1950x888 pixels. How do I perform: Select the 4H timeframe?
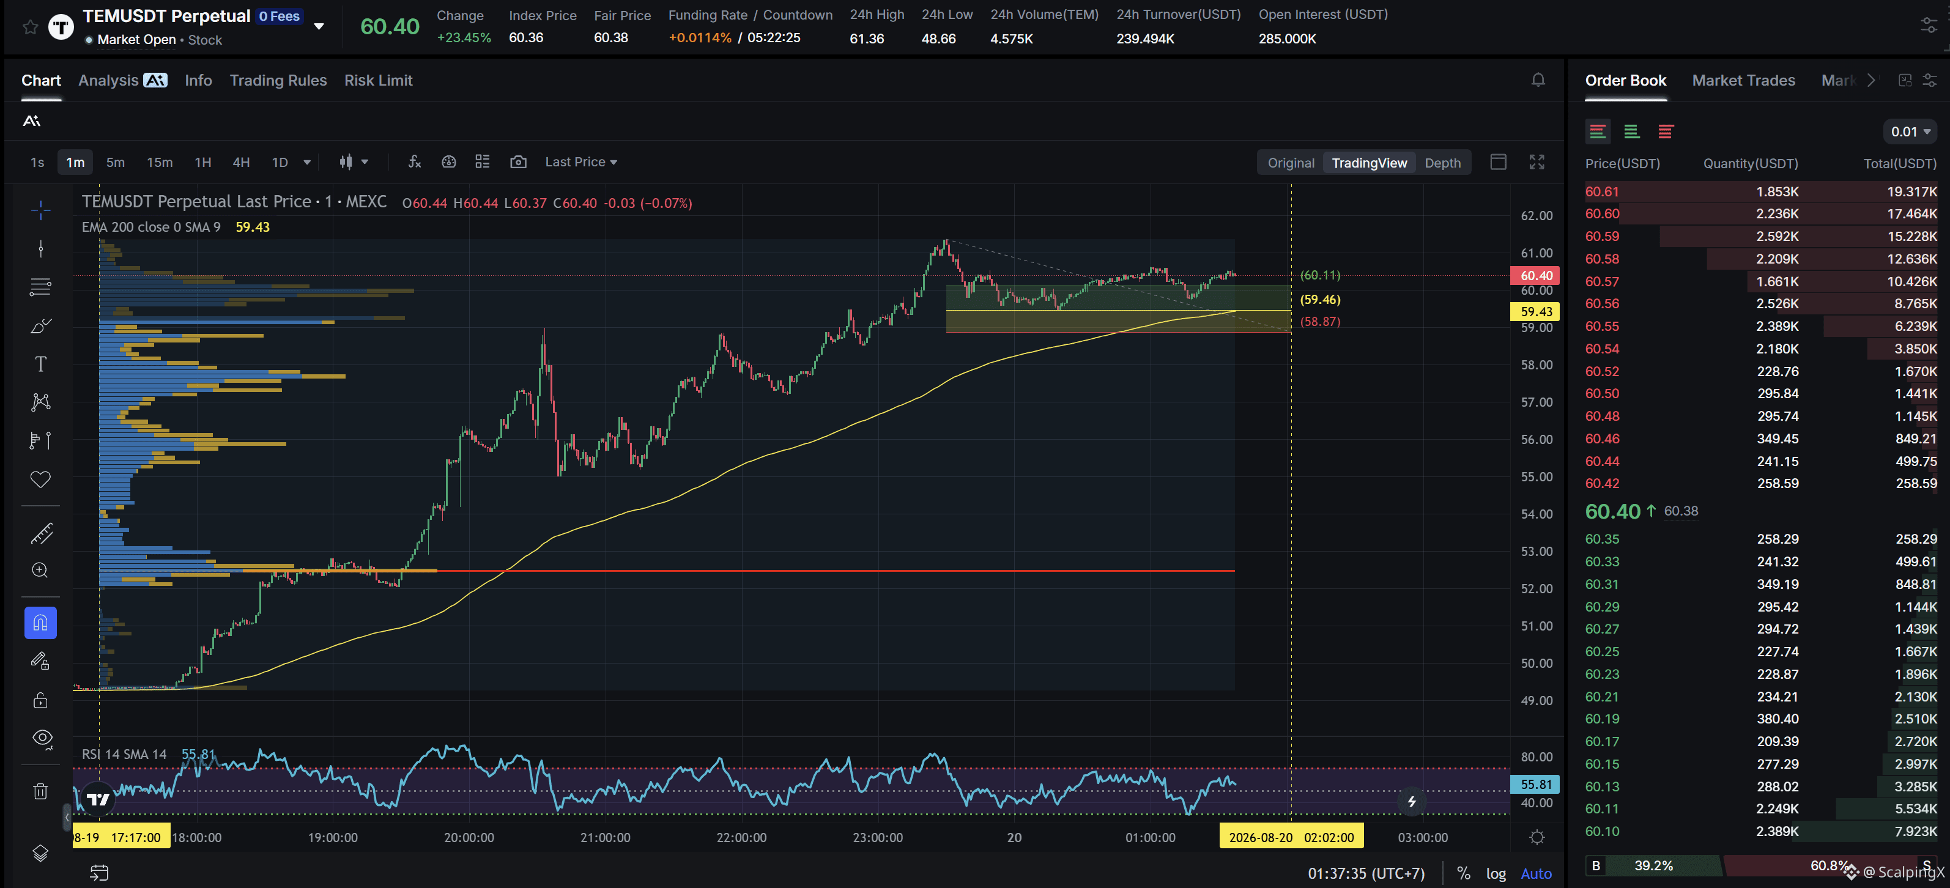pyautogui.click(x=241, y=162)
